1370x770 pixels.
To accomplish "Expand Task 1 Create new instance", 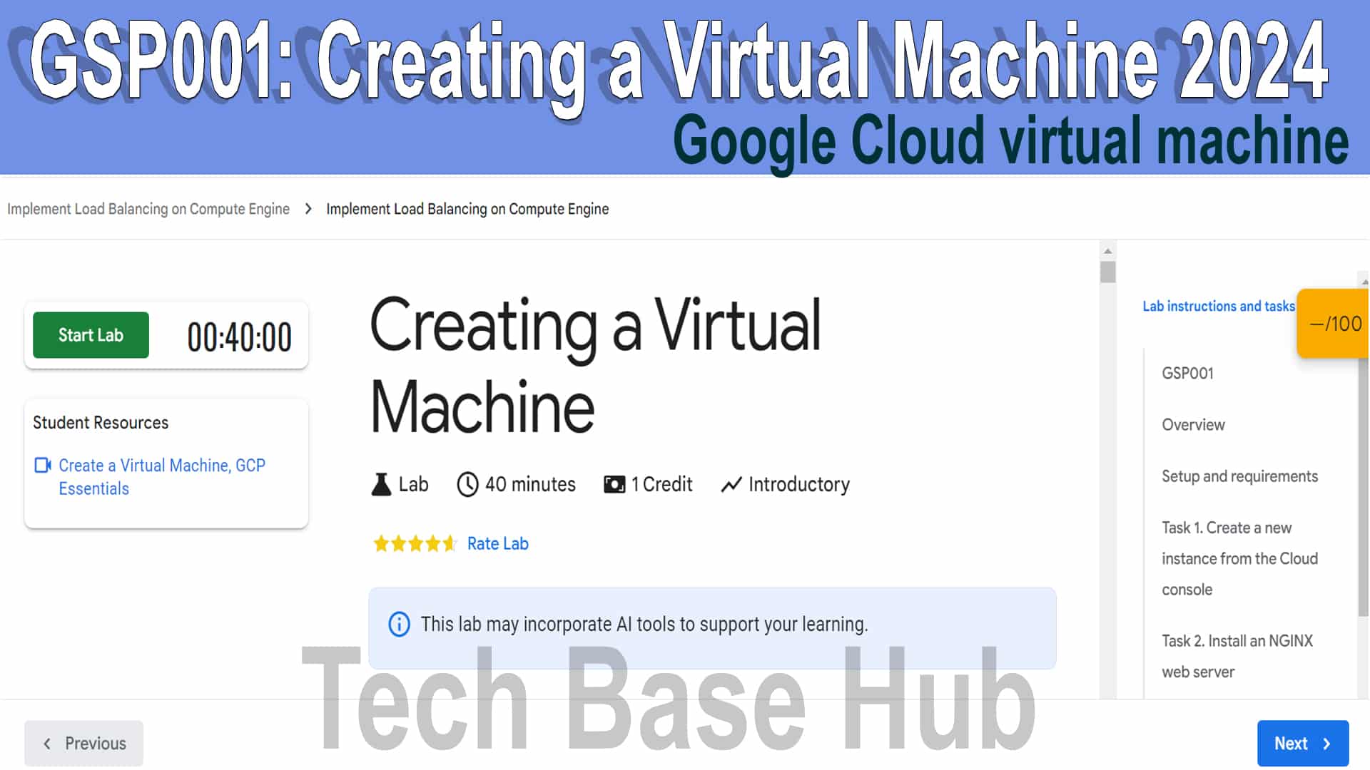I will tap(1239, 558).
